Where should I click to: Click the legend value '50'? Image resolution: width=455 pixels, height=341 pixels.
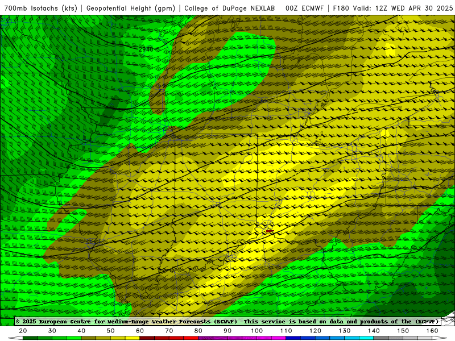(x=110, y=331)
